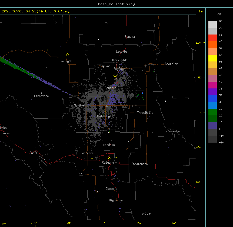Click the HighRiver label
The height and width of the screenshot is (227, 233).
[x=116, y=200]
